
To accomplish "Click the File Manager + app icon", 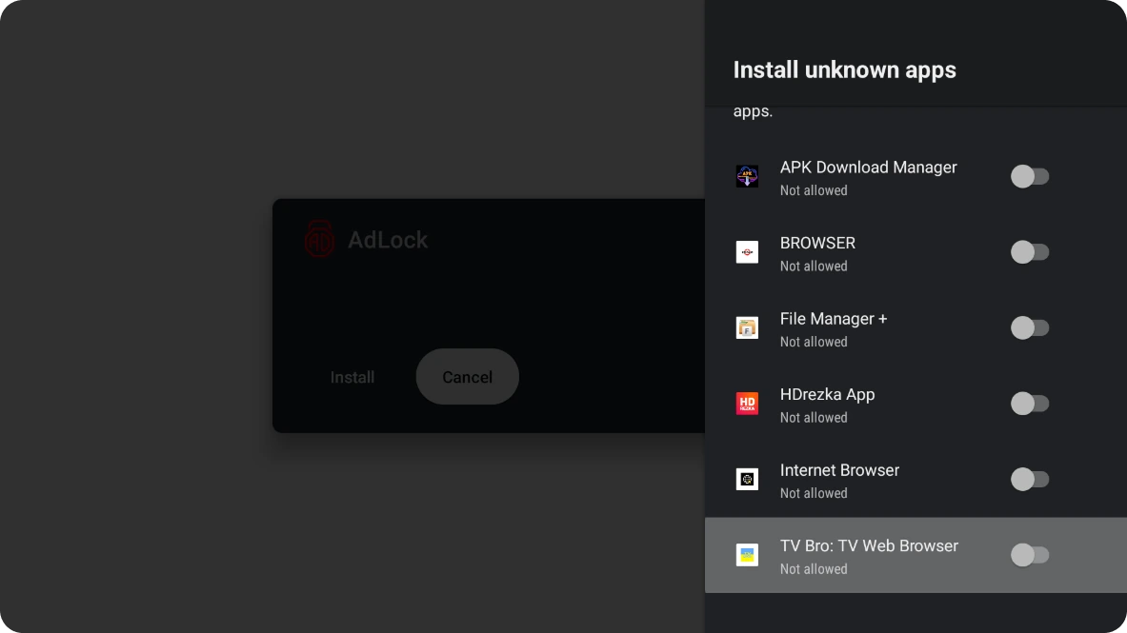I will (747, 327).
